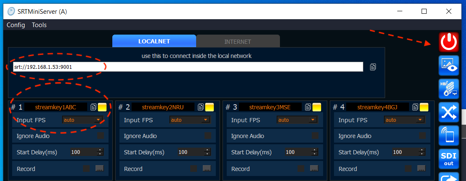Screen dimensions: 466x181
Task: Browse record folder for stream #3
Action: coord(314,168)
